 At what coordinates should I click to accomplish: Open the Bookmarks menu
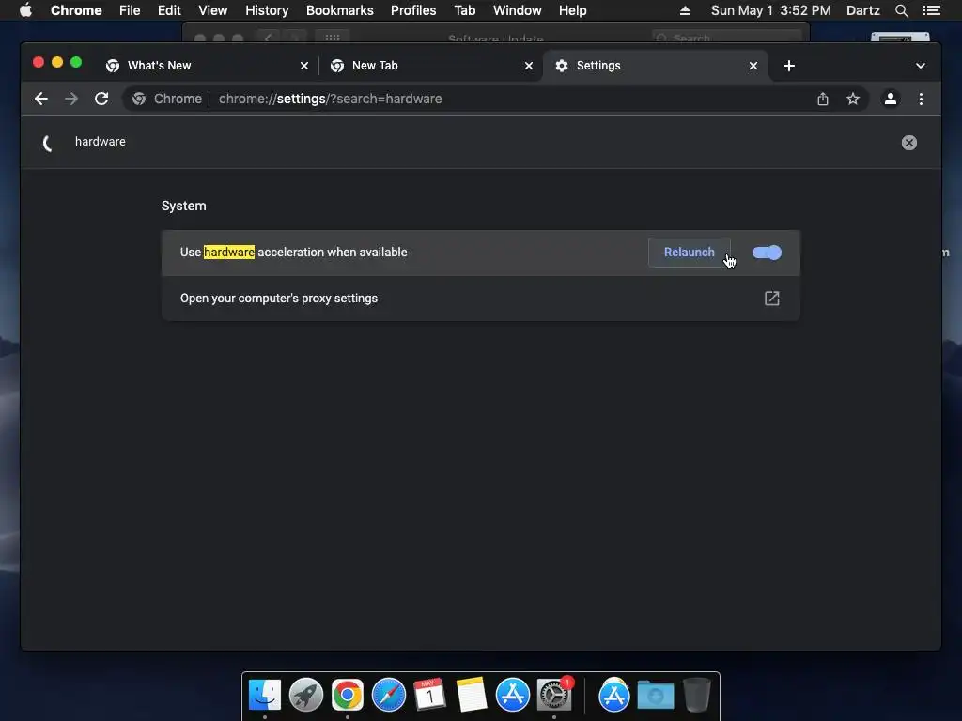point(340,10)
